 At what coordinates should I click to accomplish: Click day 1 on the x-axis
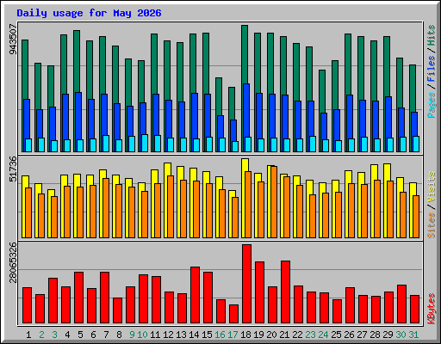tap(28, 335)
